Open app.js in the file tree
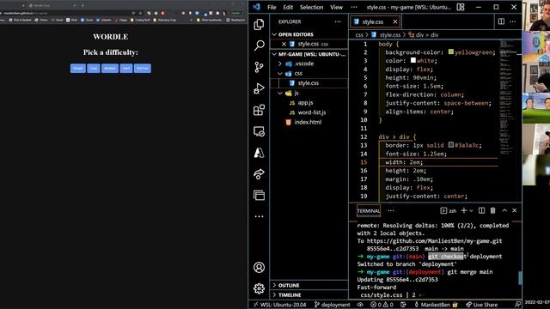This screenshot has width=550, height=309. pos(305,103)
